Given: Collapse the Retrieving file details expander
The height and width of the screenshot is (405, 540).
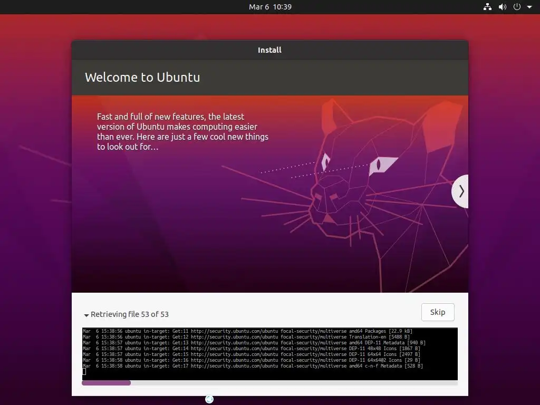Looking at the screenshot, I should click(x=86, y=315).
